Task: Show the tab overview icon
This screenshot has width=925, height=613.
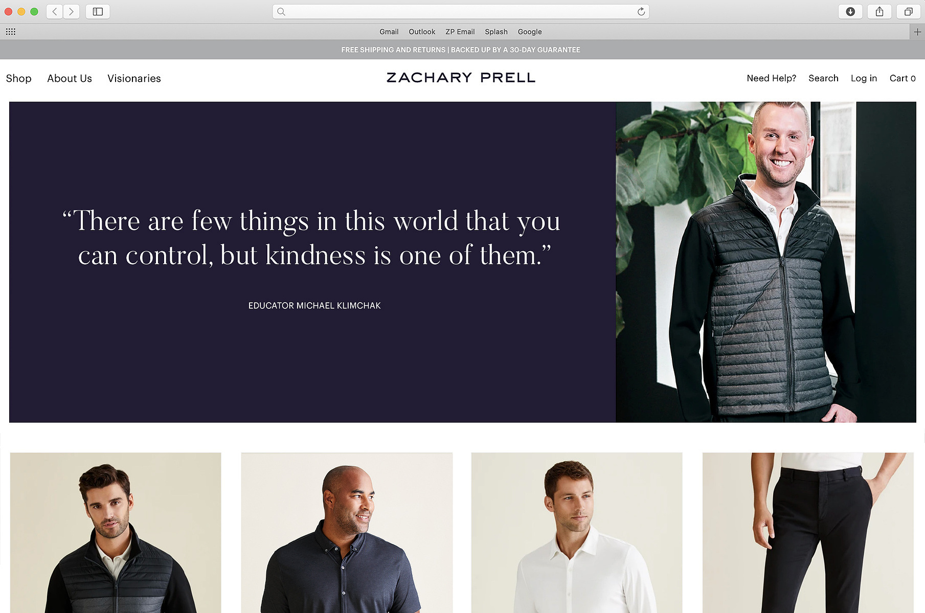Action: [x=909, y=11]
